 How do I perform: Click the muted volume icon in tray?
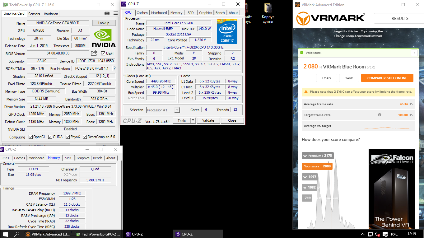point(377,234)
